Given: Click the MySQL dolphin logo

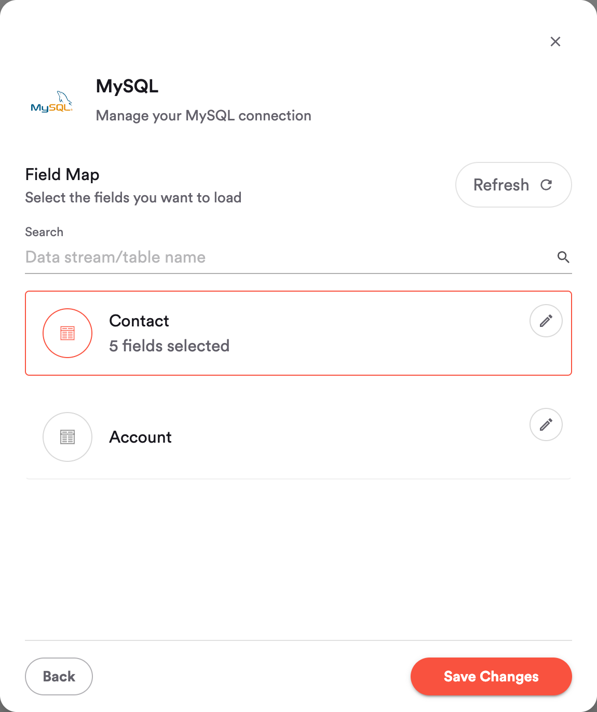Looking at the screenshot, I should (52, 101).
